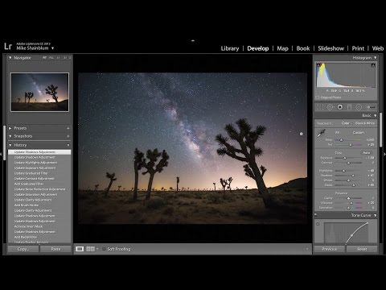Set Navigator zoom to 1:1
Viewport: 386px width, 290px height.
click(x=58, y=58)
